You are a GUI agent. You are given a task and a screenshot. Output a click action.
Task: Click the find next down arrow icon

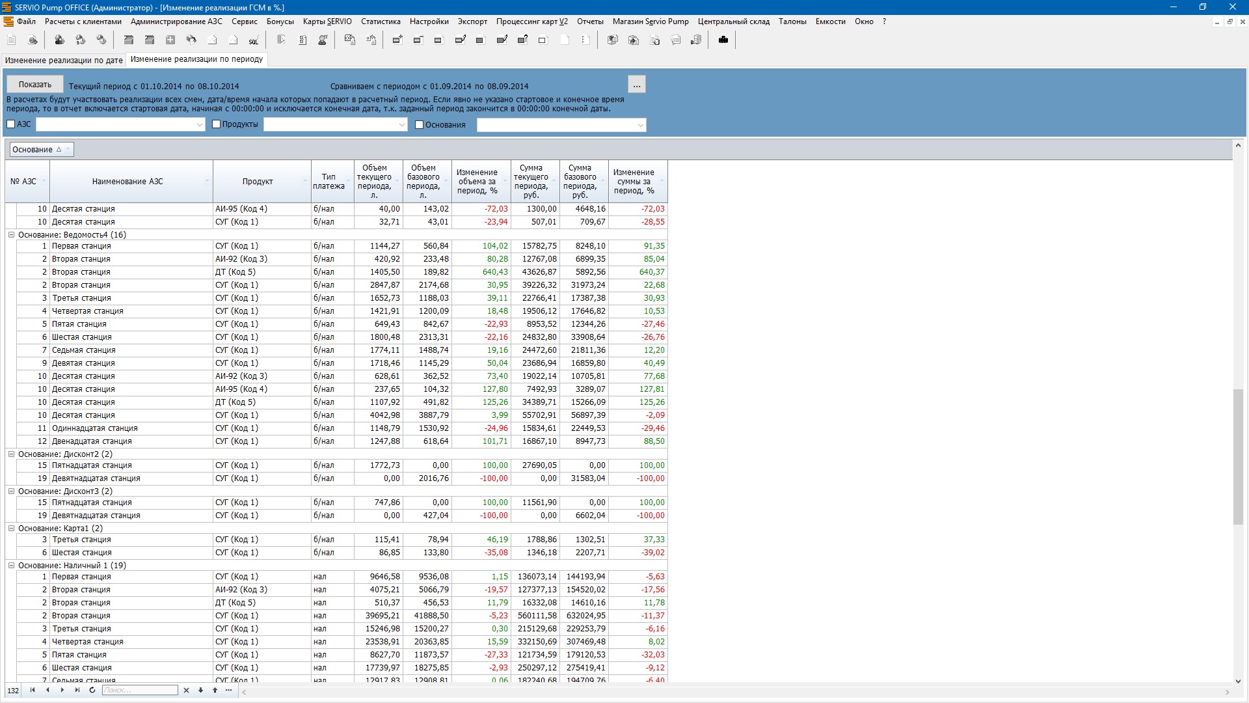point(200,691)
